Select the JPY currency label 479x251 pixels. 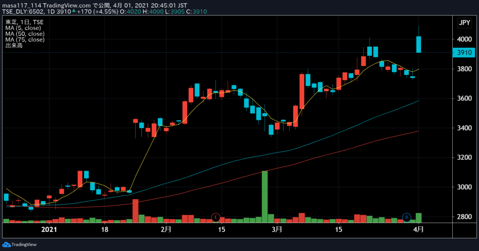tap(464, 22)
